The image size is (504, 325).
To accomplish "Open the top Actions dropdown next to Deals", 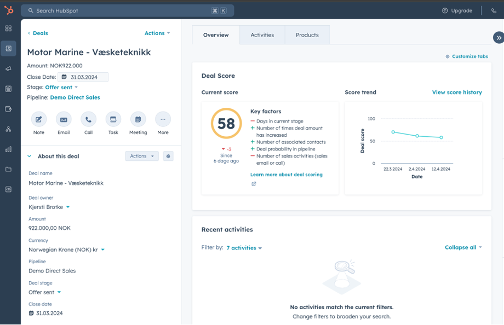I will click(157, 33).
